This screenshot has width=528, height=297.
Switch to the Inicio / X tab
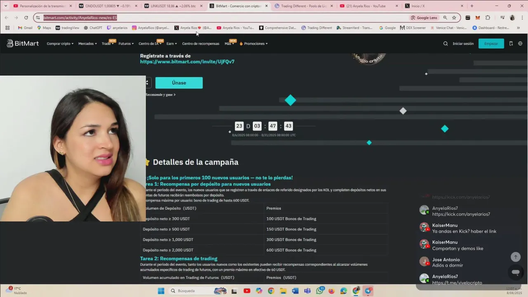(x=433, y=6)
